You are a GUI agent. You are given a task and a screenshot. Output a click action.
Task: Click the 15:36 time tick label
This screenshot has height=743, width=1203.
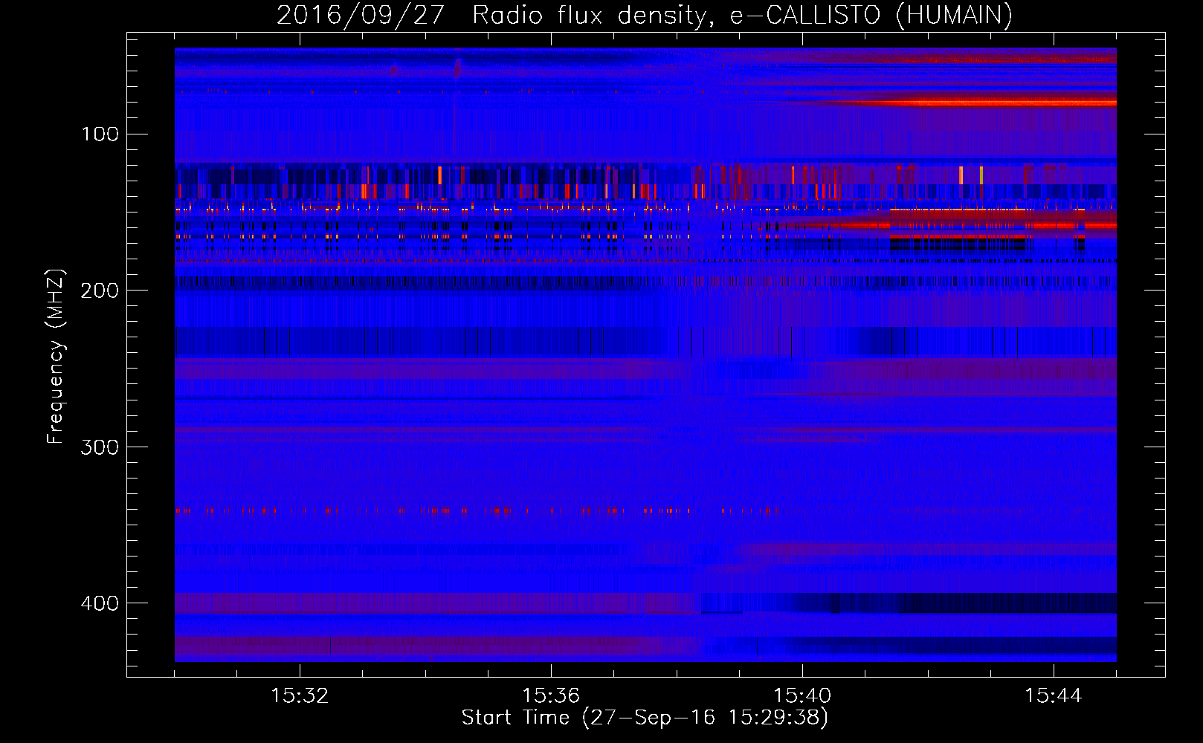551,696
